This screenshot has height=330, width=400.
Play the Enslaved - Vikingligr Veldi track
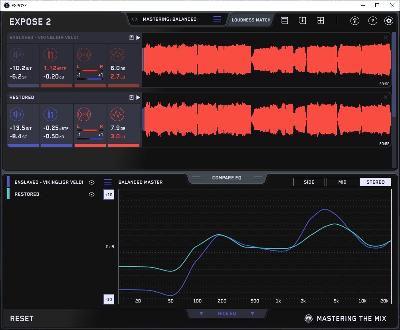138,38
